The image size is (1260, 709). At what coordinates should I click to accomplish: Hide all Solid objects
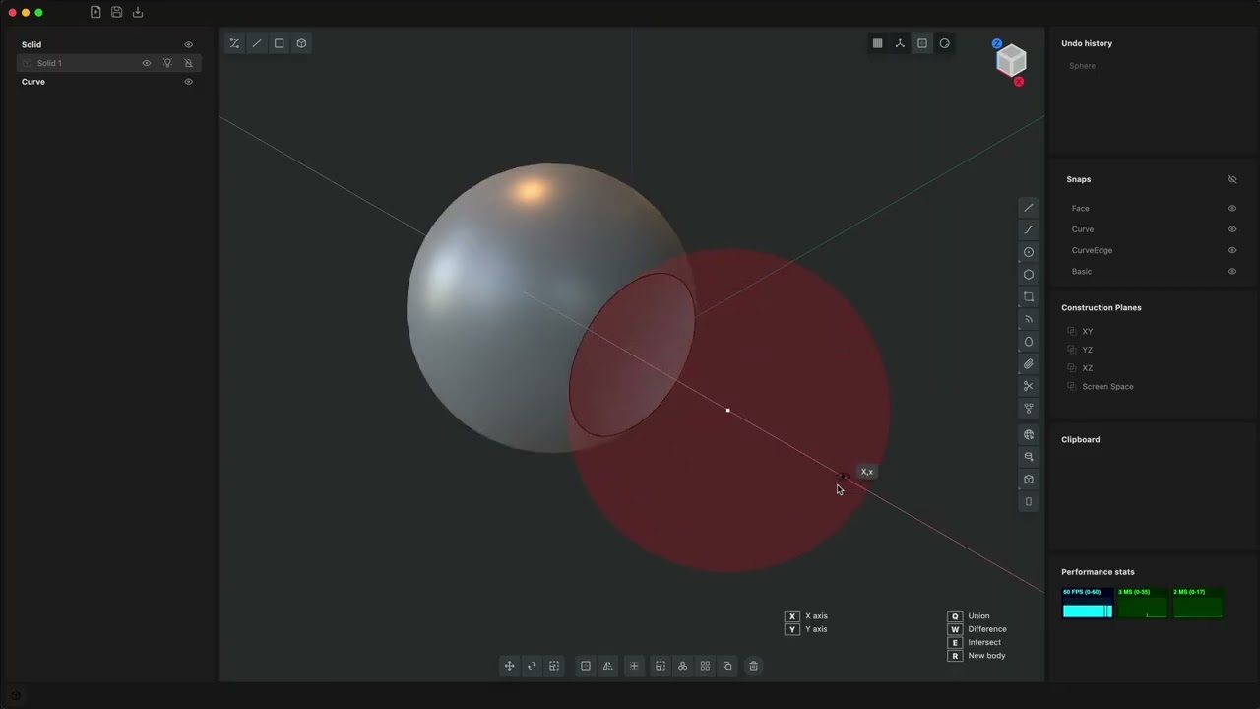(x=189, y=44)
